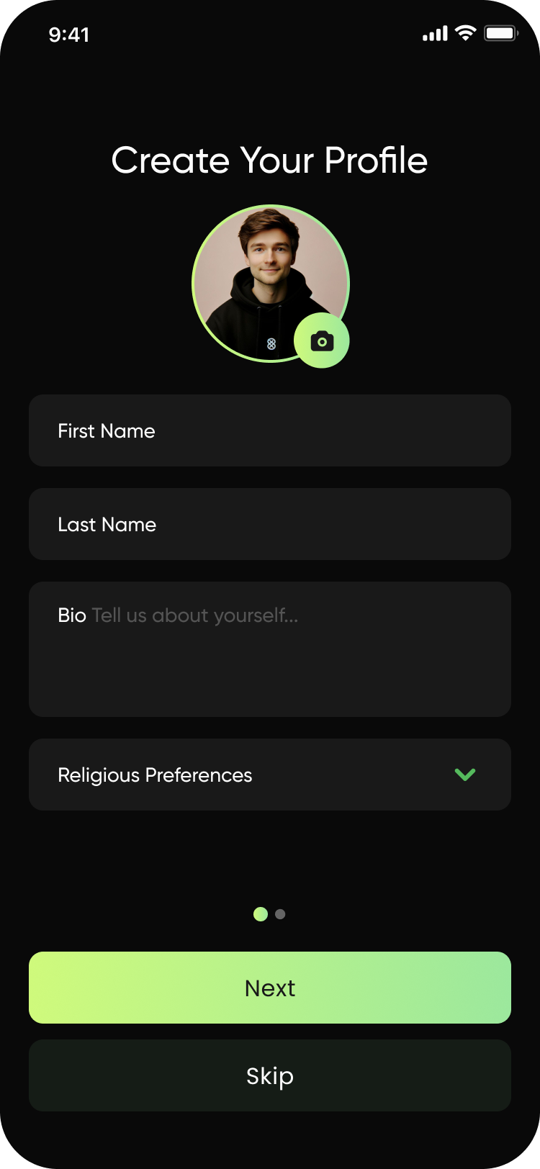The height and width of the screenshot is (1169, 540).
Task: Tap the camera icon to change photo
Action: pos(322,341)
